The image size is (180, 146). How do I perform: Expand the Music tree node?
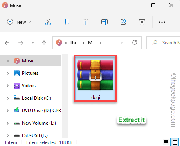pos(8,61)
